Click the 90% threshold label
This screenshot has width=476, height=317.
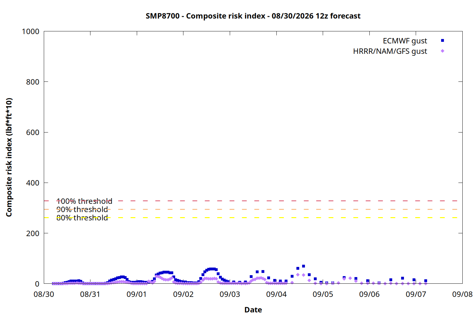click(82, 210)
